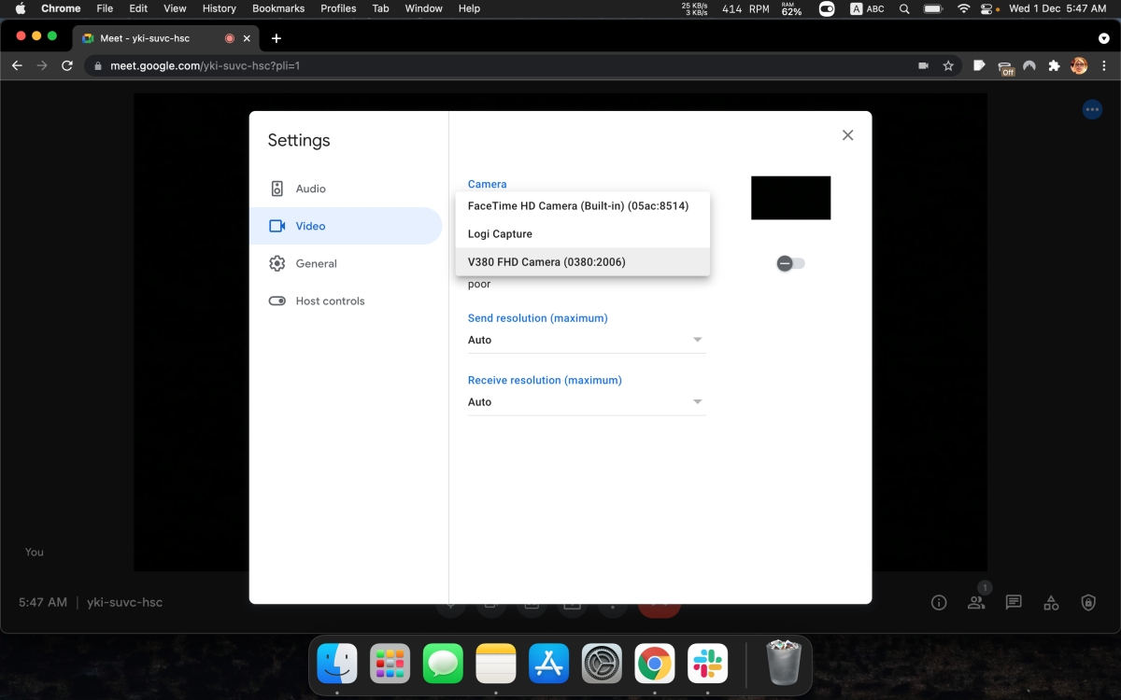Click the browser back arrow
Viewport: 1121px width, 700px height.
pyautogui.click(x=17, y=65)
